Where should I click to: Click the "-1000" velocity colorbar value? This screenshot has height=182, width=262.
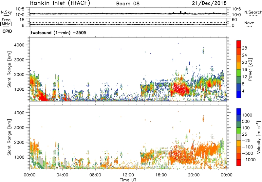(249, 160)
